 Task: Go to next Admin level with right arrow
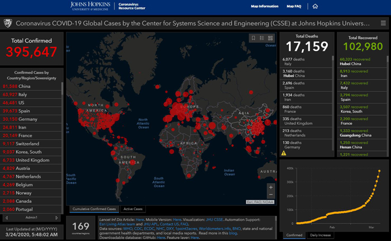[x=56, y=218]
